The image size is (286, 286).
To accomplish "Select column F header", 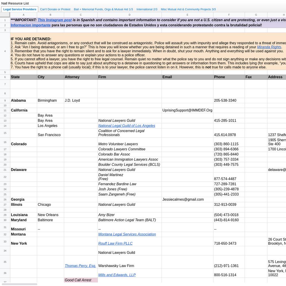I will [x=229, y=15].
